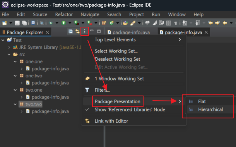Viewport: 236px width, 147px height.
Task: Maximize the Package Explorer view
Action: tap(99, 31)
